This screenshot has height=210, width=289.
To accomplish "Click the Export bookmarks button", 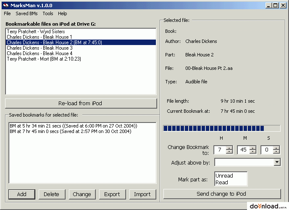I will coord(113,194).
